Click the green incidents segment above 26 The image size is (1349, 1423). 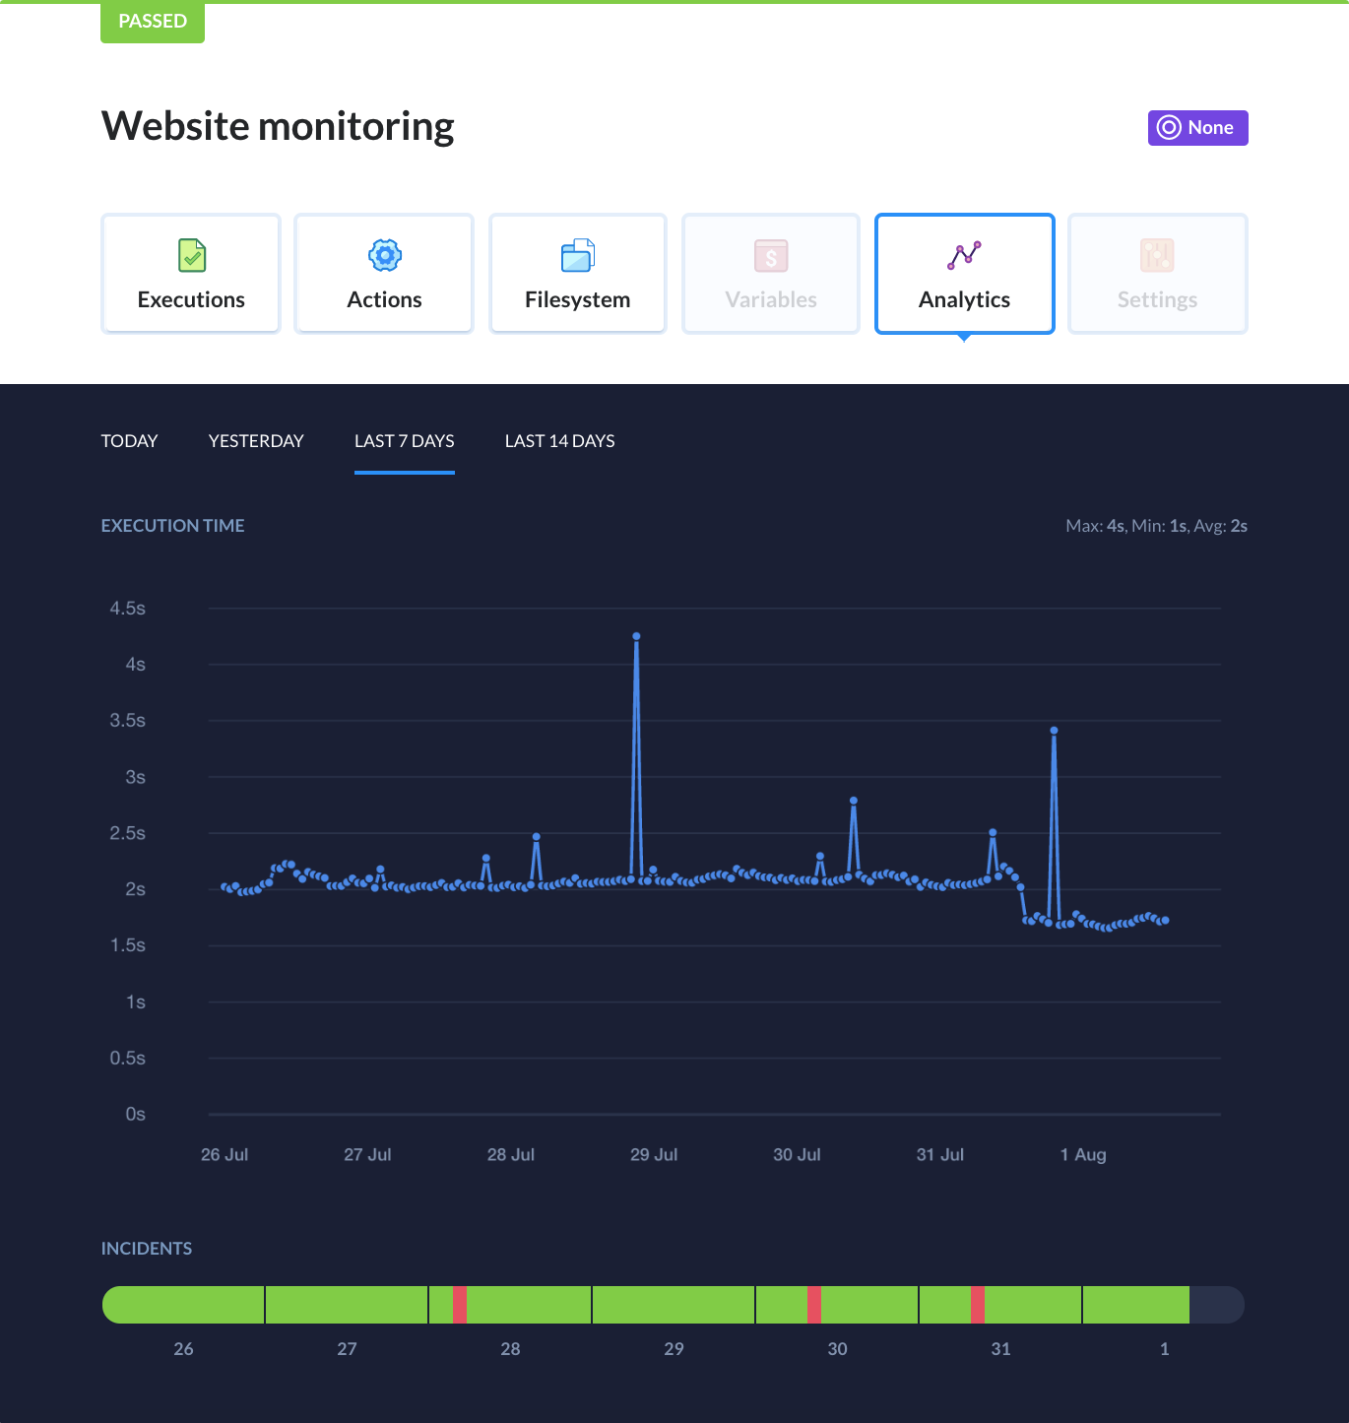[x=183, y=1305]
